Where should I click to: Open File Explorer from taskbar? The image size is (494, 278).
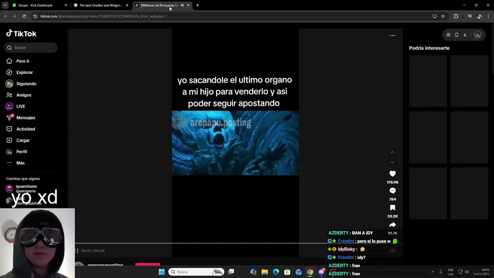(265, 272)
